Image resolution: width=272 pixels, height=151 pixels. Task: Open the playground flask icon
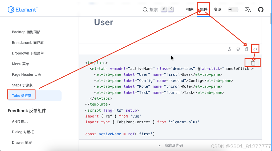click(x=229, y=49)
